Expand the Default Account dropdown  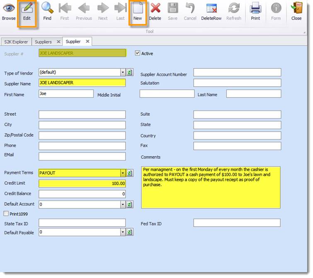tap(123, 205)
